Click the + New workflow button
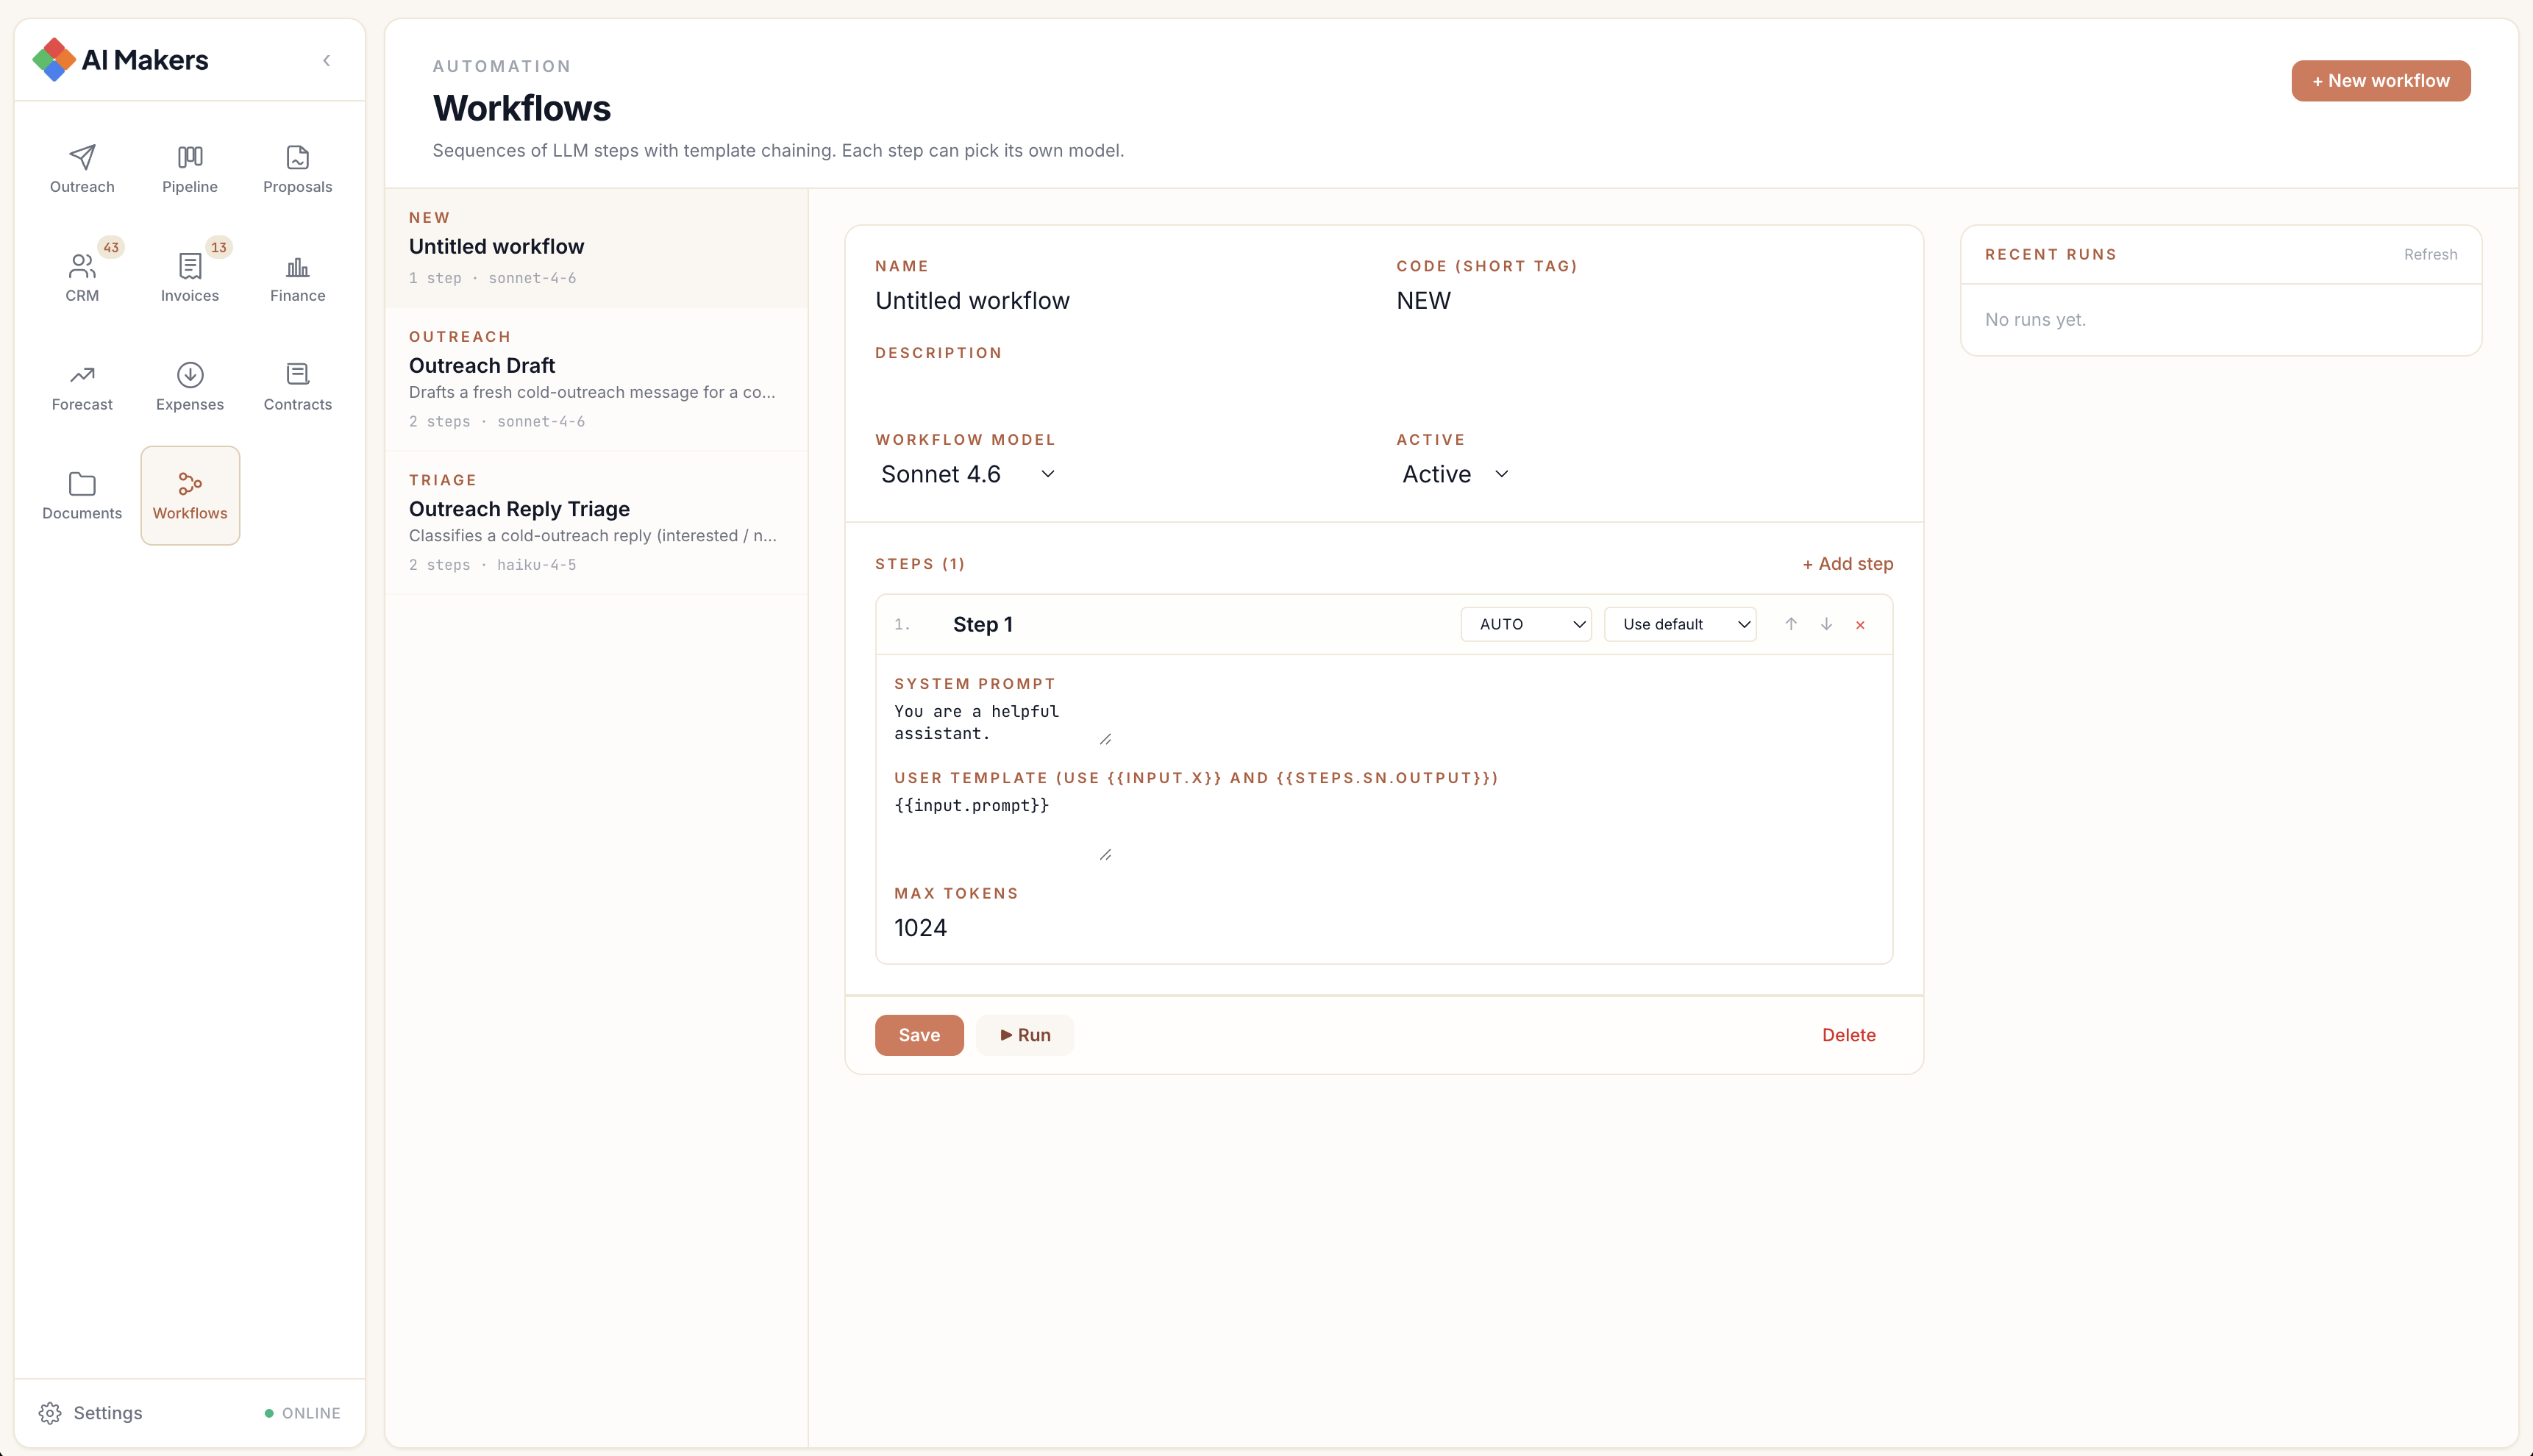 tap(2381, 81)
